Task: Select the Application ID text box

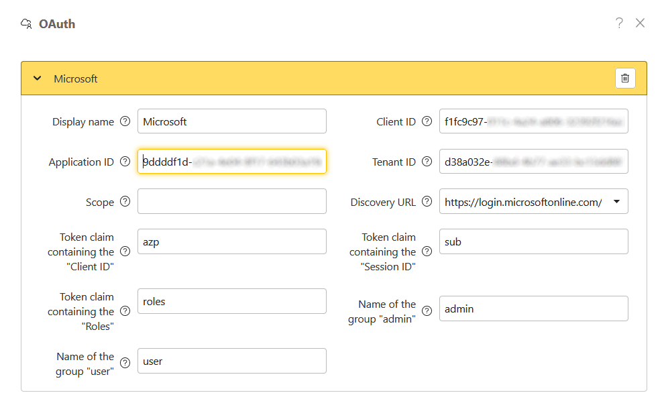Action: 231,162
